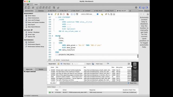
Task: Open Data Export
Action: tap(31, 25)
